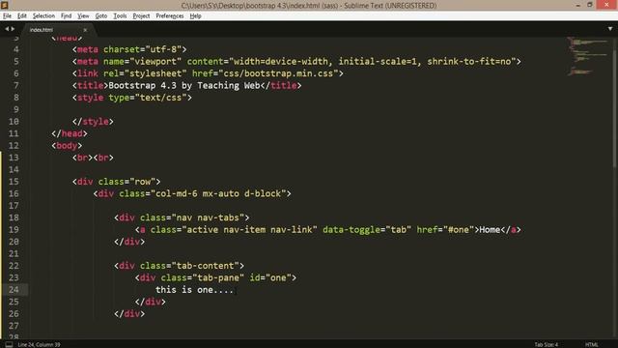618x348 pixels.
Task: Click "active nav-item nav-link" class value
Action: [x=249, y=230]
